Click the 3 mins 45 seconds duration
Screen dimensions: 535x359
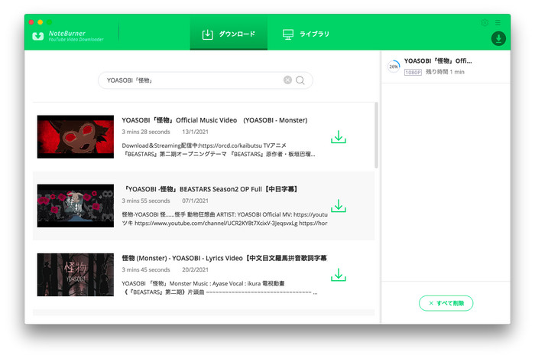click(146, 270)
